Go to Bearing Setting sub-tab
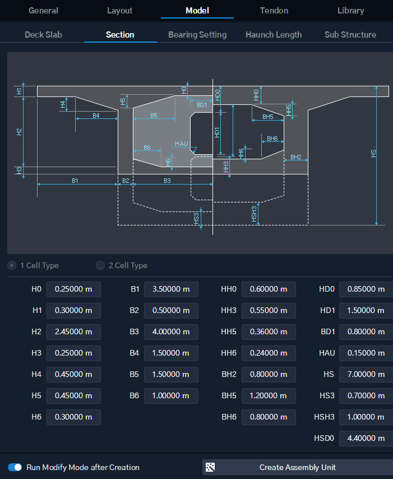Image resolution: width=393 pixels, height=479 pixels. [197, 35]
